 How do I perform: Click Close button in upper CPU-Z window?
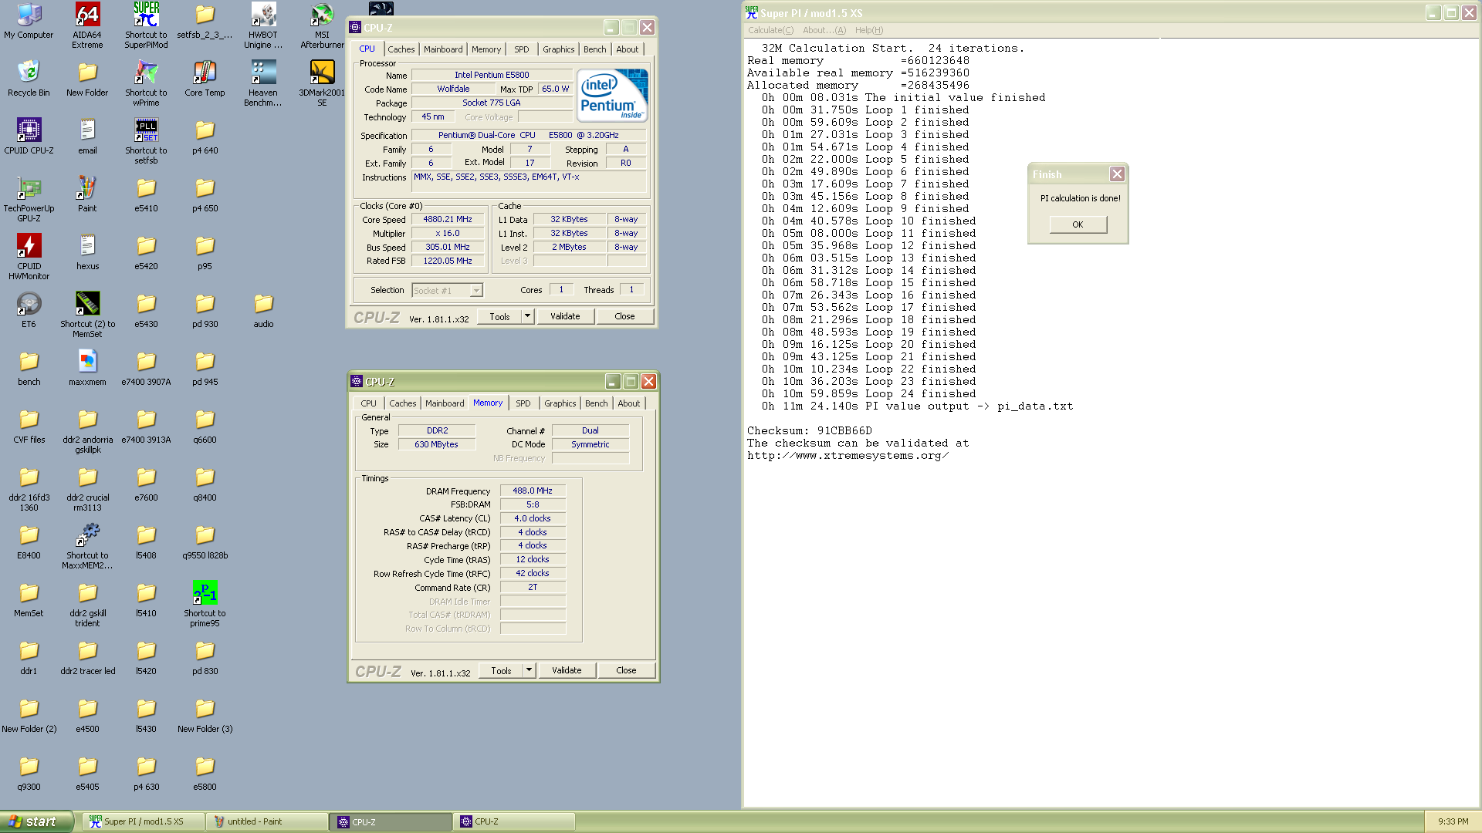tap(624, 316)
